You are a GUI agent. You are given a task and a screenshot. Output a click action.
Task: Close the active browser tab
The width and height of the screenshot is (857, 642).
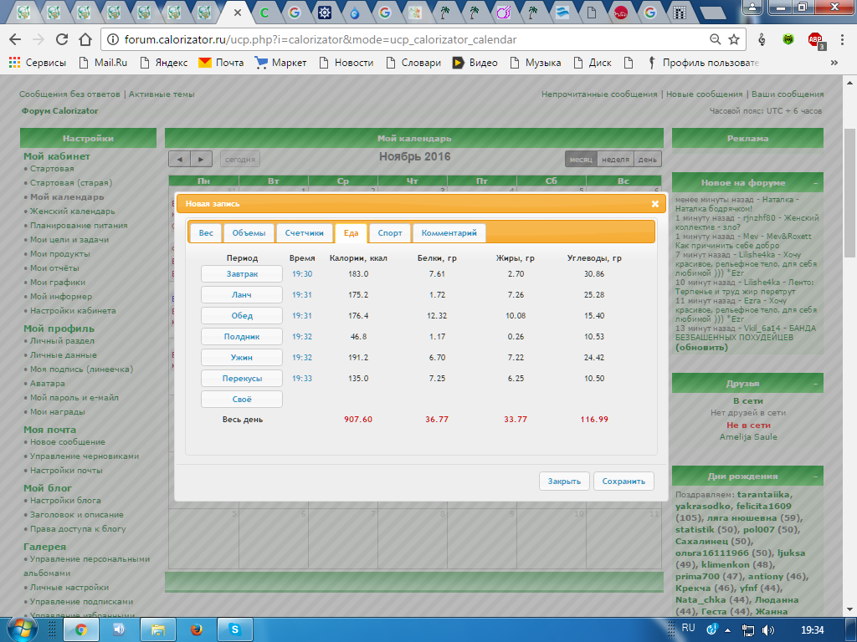click(237, 12)
